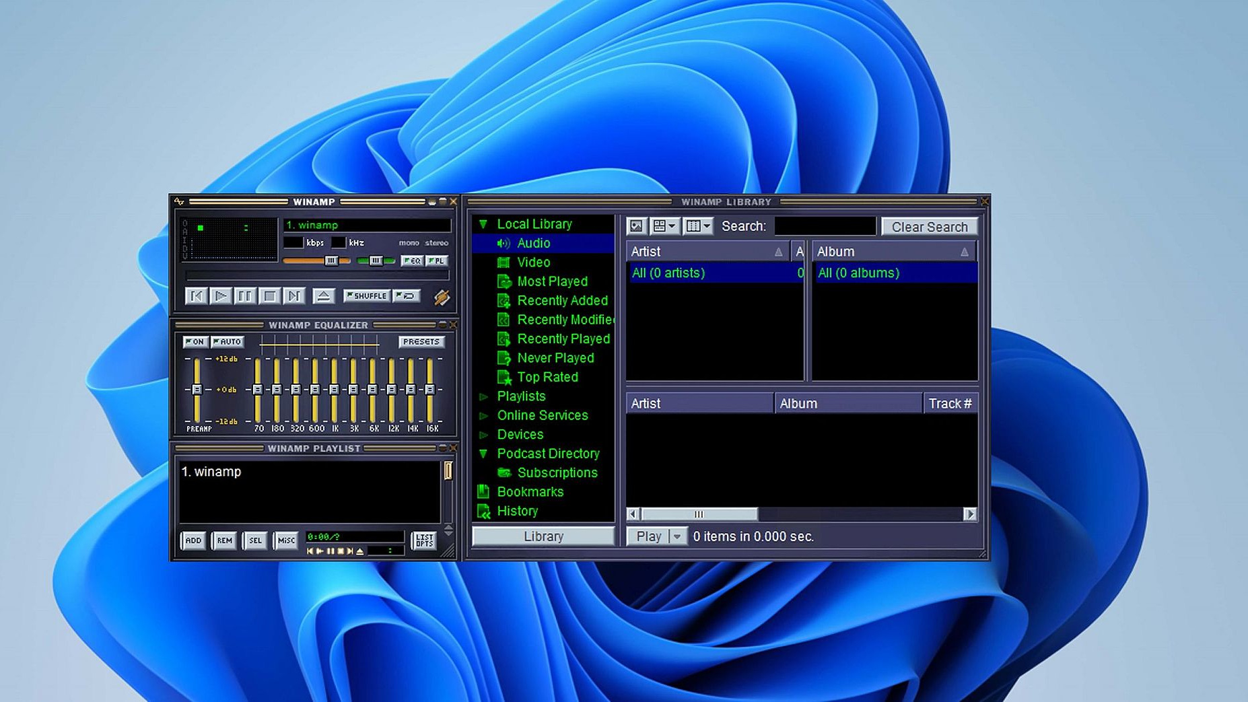Click the playlist vertical scrollbar handle
The image size is (1248, 702).
point(448,470)
